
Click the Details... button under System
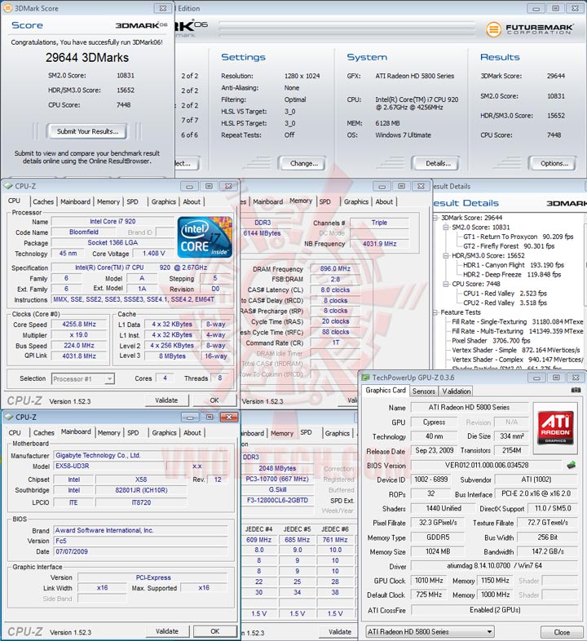tap(436, 164)
